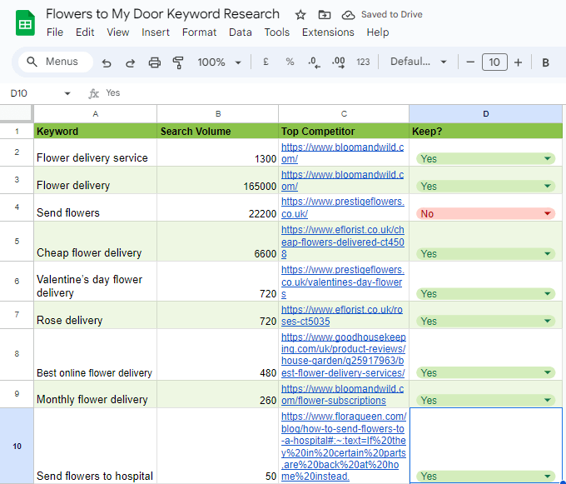Screen dimensions: 566x484
Task: Open Keep dropdown for Send flowers row
Action: click(547, 214)
